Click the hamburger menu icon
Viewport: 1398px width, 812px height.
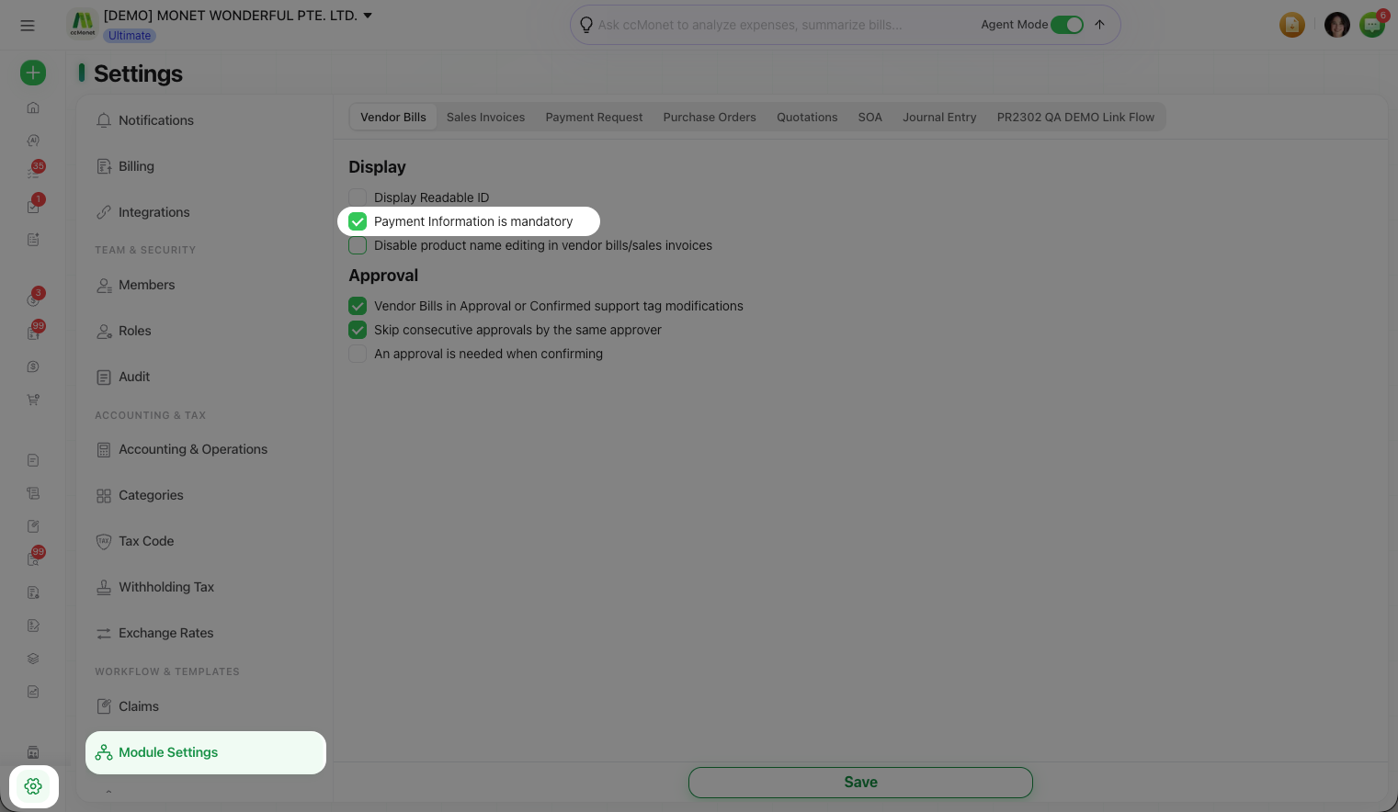(28, 26)
